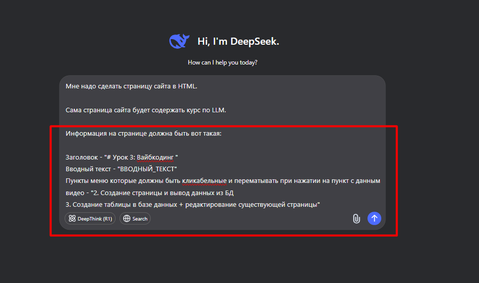Viewport: 479px width, 283px height.
Task: Toggle the Search web option
Action: point(135,218)
